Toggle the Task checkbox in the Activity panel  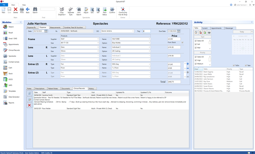point(246,65)
